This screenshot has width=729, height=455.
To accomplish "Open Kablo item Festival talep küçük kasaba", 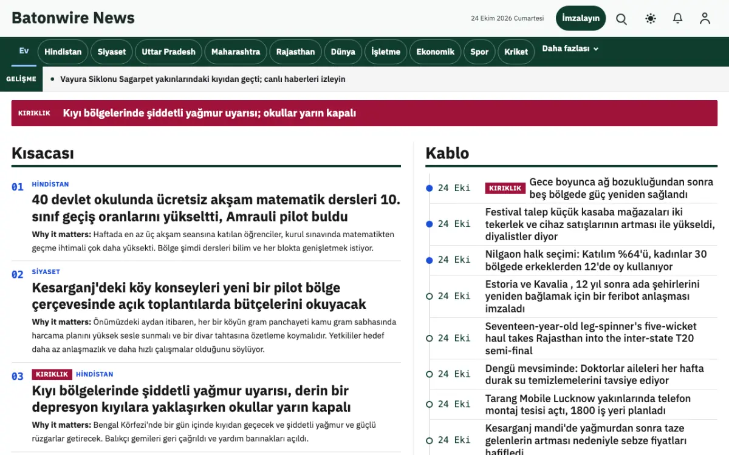I will tap(600, 224).
